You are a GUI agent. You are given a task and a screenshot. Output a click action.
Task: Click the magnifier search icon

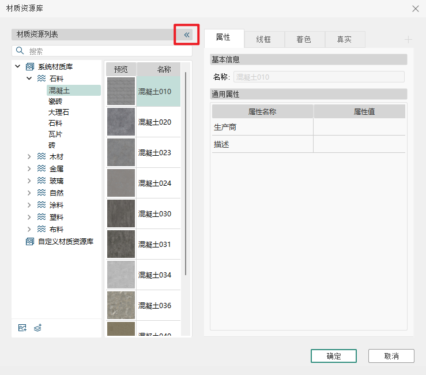pyautogui.click(x=21, y=51)
